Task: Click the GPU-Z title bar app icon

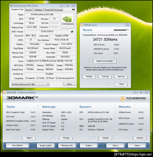Action: [11, 6]
